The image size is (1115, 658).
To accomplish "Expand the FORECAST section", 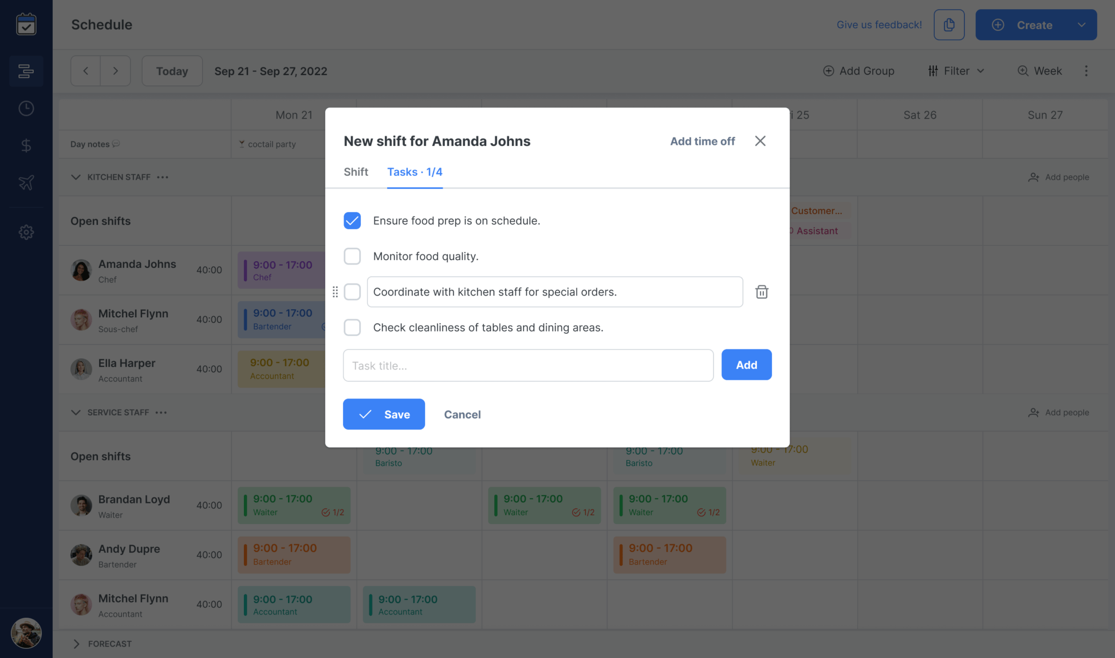I will (x=76, y=644).
